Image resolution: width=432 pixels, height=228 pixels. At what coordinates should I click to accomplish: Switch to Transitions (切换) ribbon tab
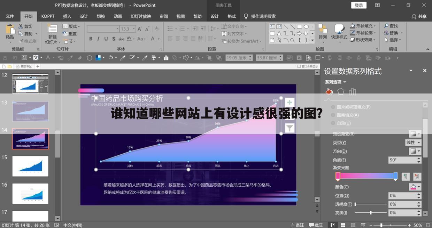pos(101,16)
